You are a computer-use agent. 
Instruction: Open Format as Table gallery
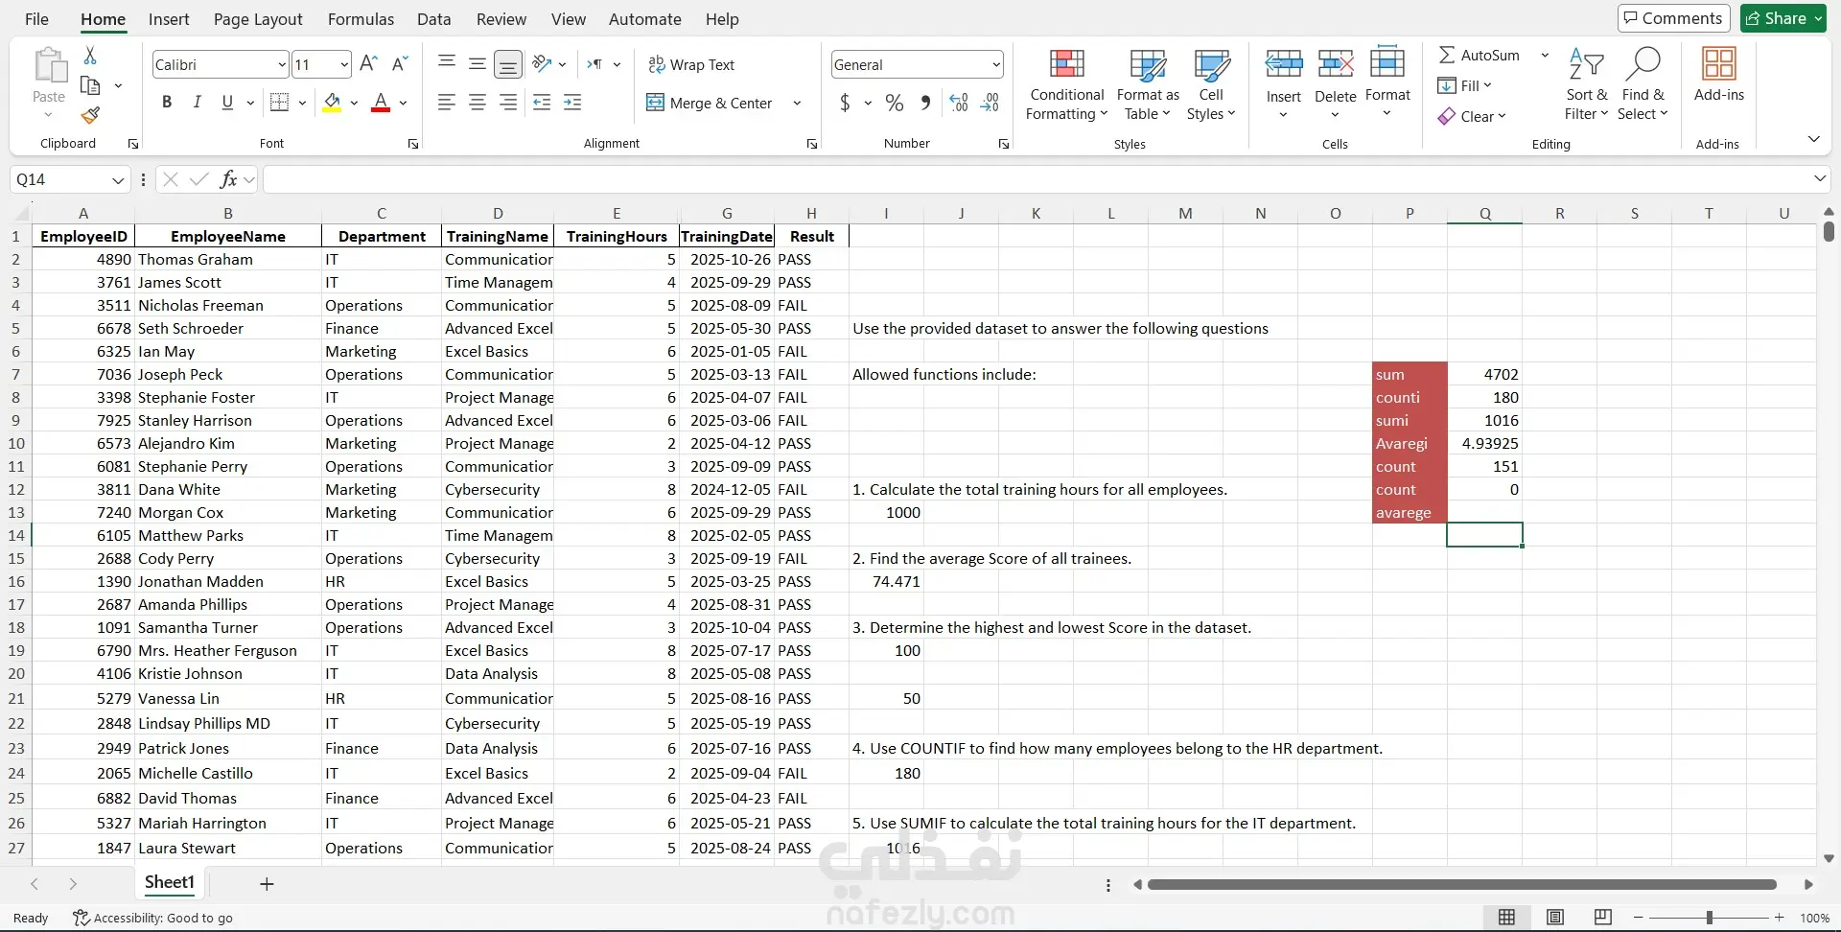pyautogui.click(x=1148, y=84)
